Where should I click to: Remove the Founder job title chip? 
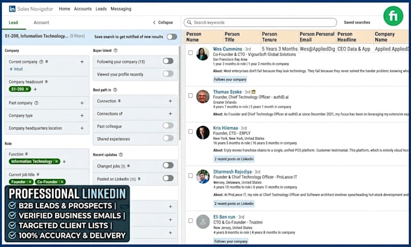pyautogui.click(x=30, y=182)
